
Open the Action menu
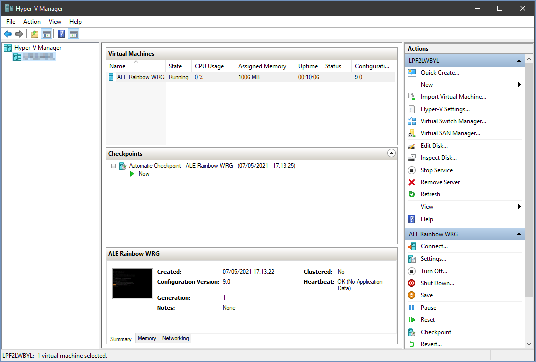pyautogui.click(x=32, y=22)
